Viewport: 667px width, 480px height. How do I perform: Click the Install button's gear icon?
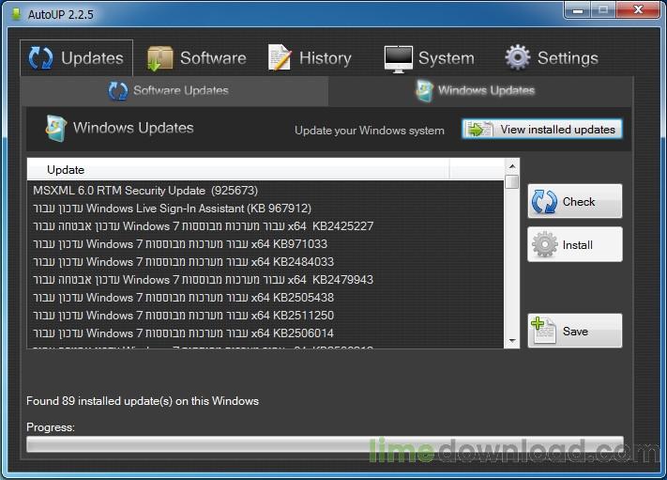pos(545,245)
